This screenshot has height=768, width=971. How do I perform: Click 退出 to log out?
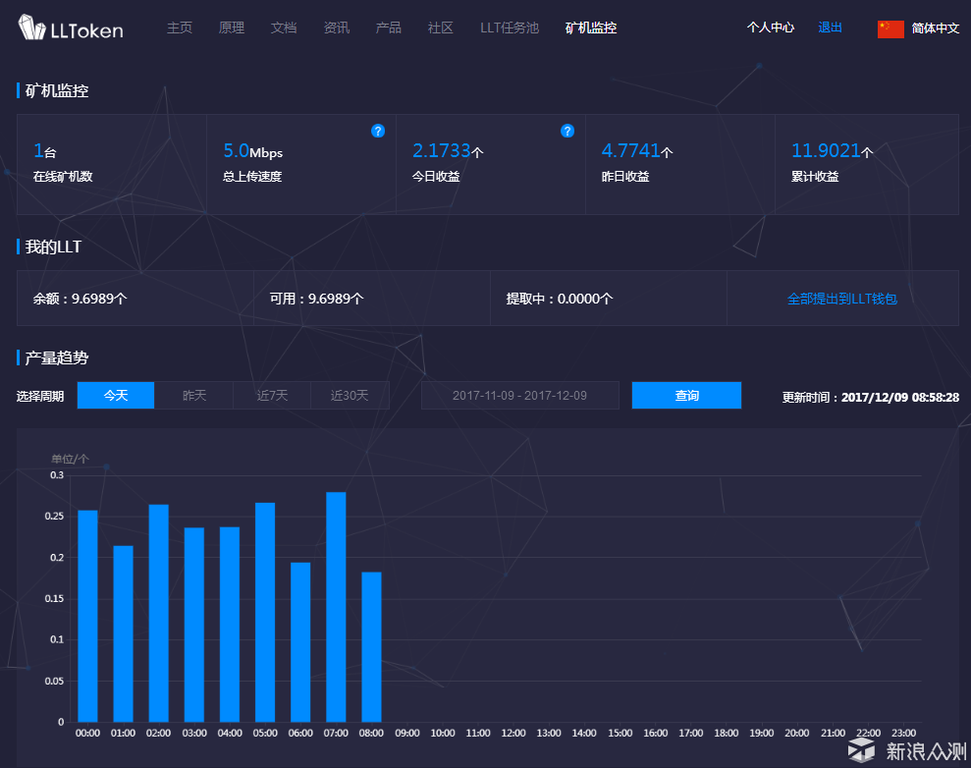pyautogui.click(x=830, y=27)
